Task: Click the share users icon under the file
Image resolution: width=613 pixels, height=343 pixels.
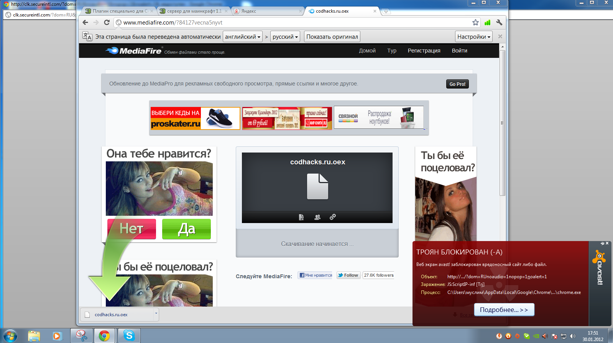Action: coord(317,217)
